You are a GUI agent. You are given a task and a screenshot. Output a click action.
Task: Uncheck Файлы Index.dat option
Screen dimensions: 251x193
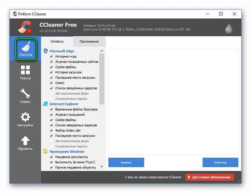point(51,130)
